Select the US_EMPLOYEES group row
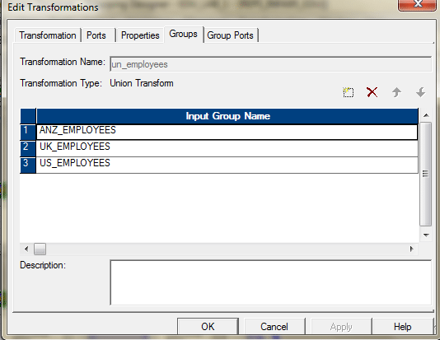Image resolution: width=440 pixels, height=340 pixels. [x=227, y=165]
